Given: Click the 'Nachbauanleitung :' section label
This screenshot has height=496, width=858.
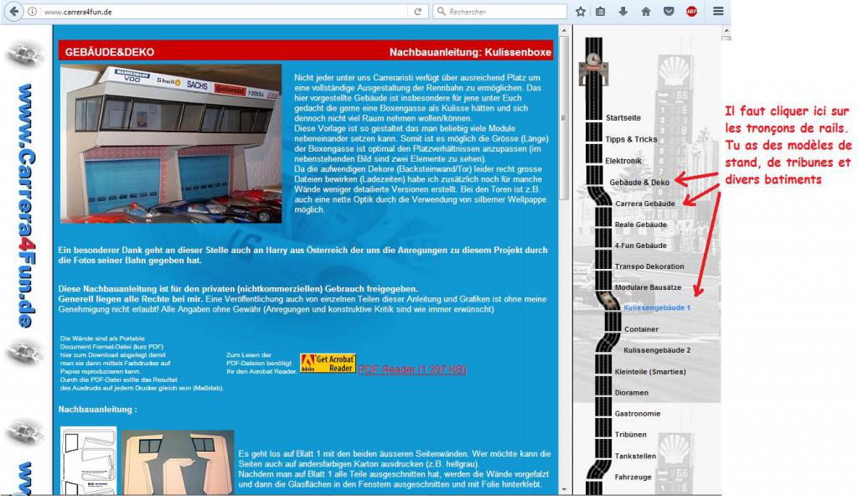Looking at the screenshot, I should 97,410.
